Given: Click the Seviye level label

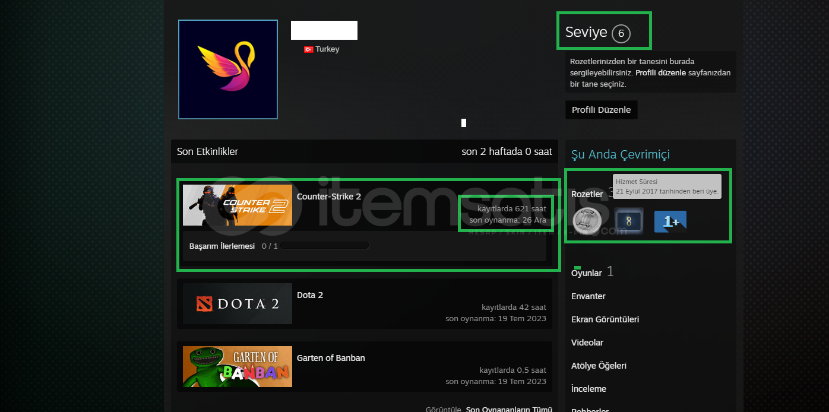Looking at the screenshot, I should pos(586,33).
